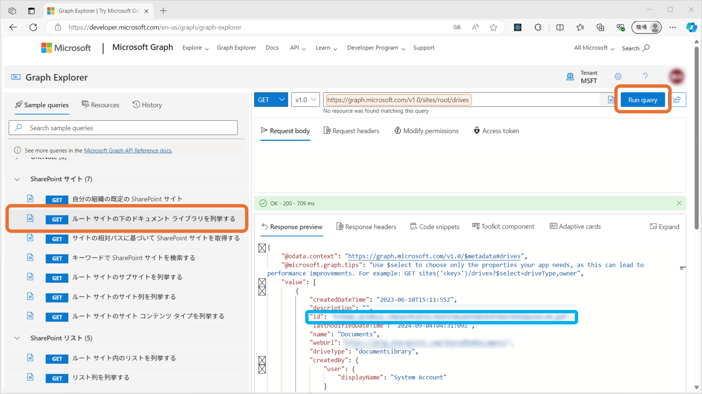Open the help question mark icon
This screenshot has height=394, width=702.
tap(645, 76)
